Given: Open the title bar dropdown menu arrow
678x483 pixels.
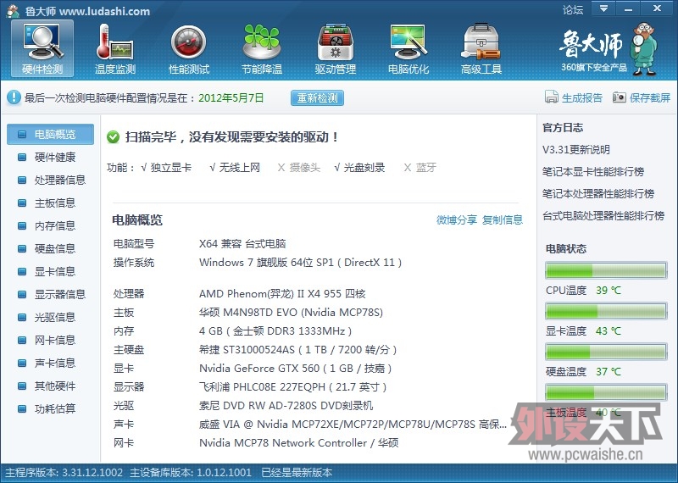Looking at the screenshot, I should (603, 8).
